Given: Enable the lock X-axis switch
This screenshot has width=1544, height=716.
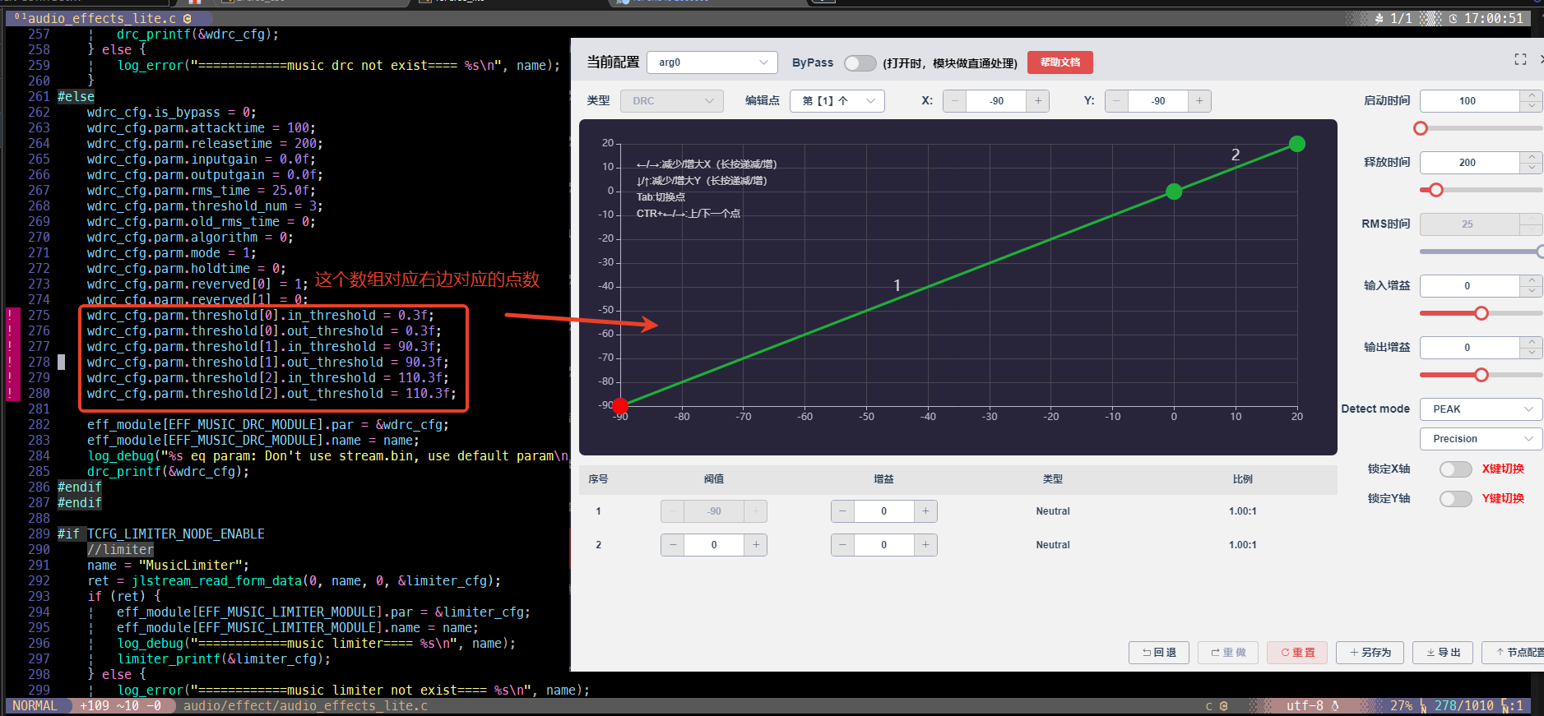Looking at the screenshot, I should pos(1455,469).
